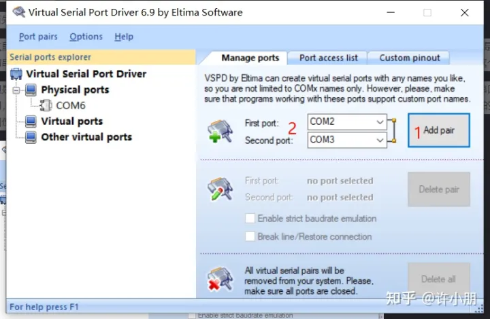Screen dimensions: 490x319
Task: Click the Virtual ports computer icon
Action: tap(31, 121)
